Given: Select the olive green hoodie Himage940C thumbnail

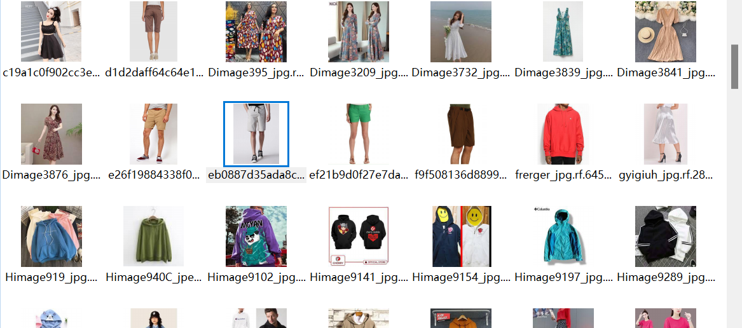Looking at the screenshot, I should 153,236.
